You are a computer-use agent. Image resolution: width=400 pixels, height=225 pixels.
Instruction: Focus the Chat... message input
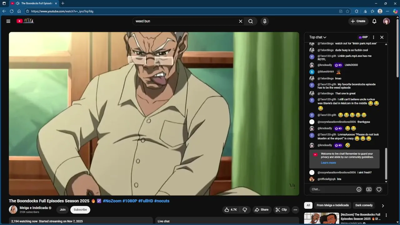(332, 189)
